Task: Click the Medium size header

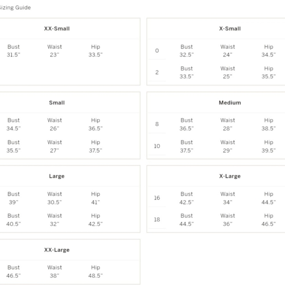Action: point(230,103)
